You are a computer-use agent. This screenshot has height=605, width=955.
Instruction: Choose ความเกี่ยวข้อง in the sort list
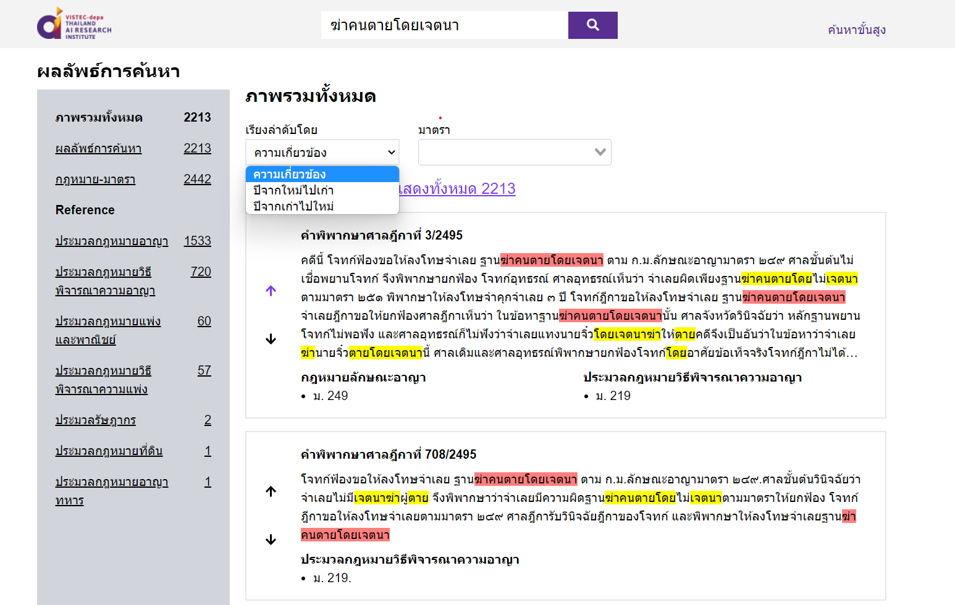[x=289, y=174]
